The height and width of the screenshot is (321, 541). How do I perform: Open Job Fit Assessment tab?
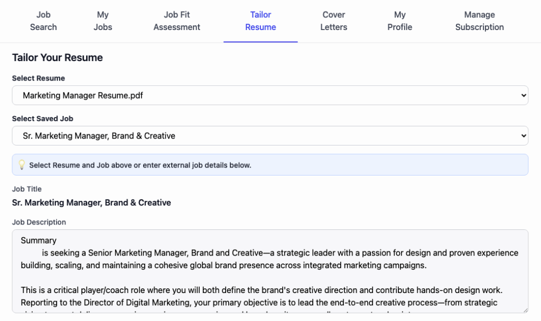[176, 21]
